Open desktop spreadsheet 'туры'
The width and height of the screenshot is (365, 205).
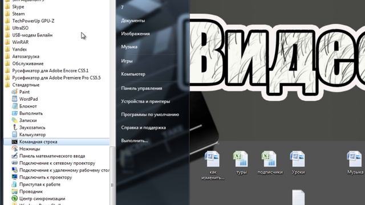tap(241, 163)
